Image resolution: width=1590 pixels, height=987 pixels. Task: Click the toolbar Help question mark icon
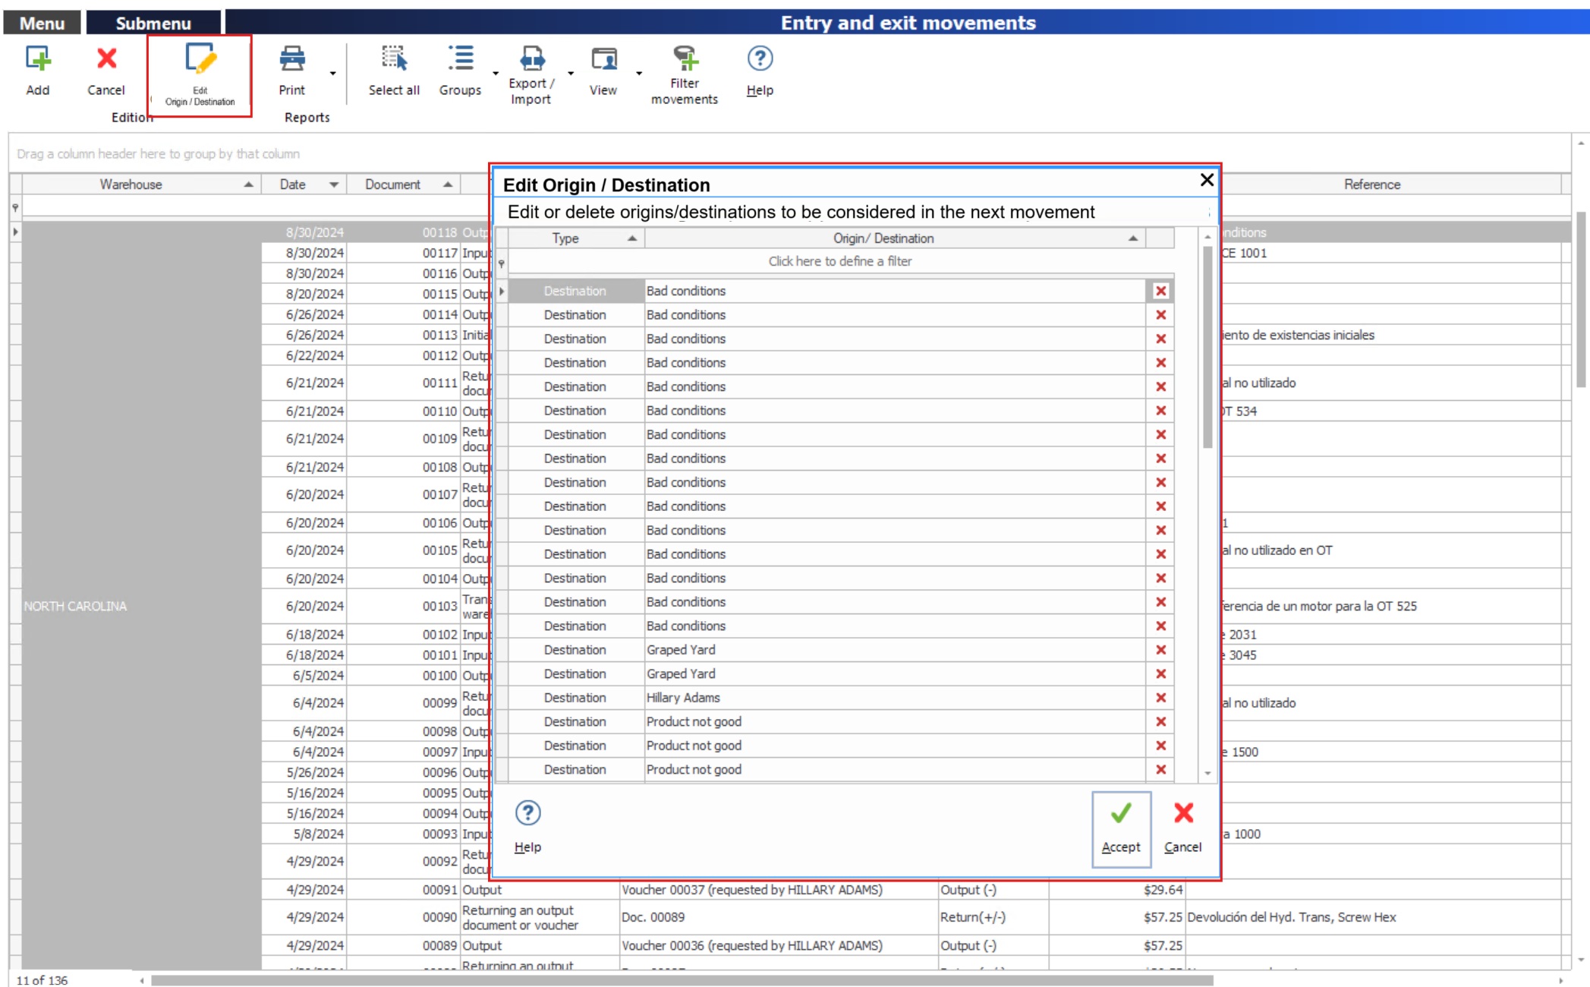tap(760, 59)
